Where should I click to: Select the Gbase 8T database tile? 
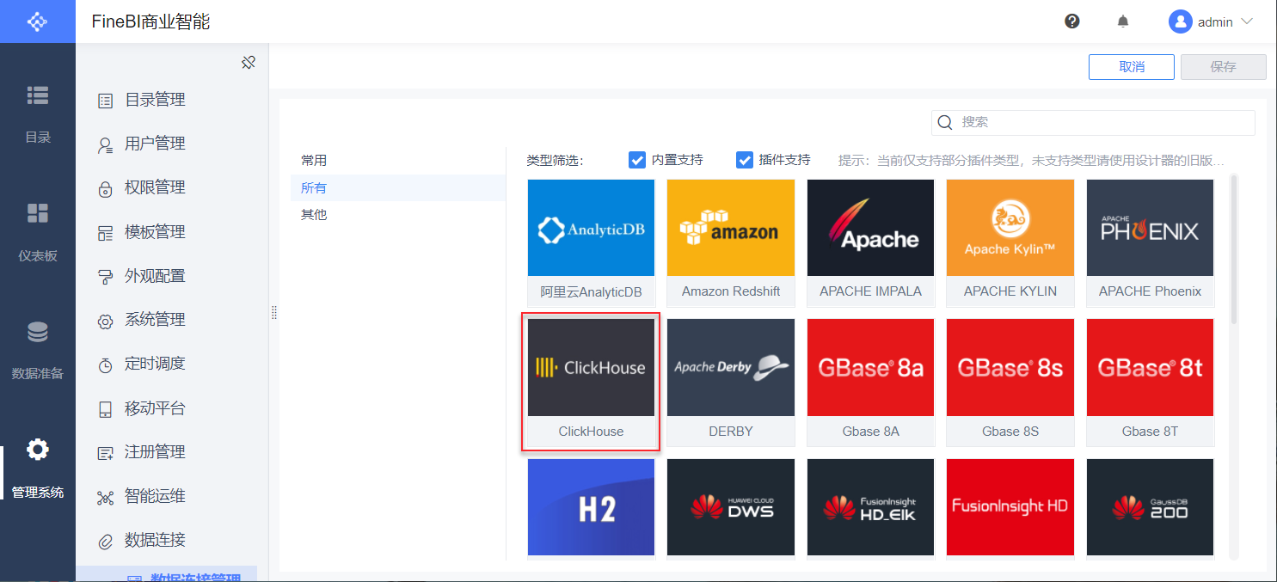(x=1150, y=383)
